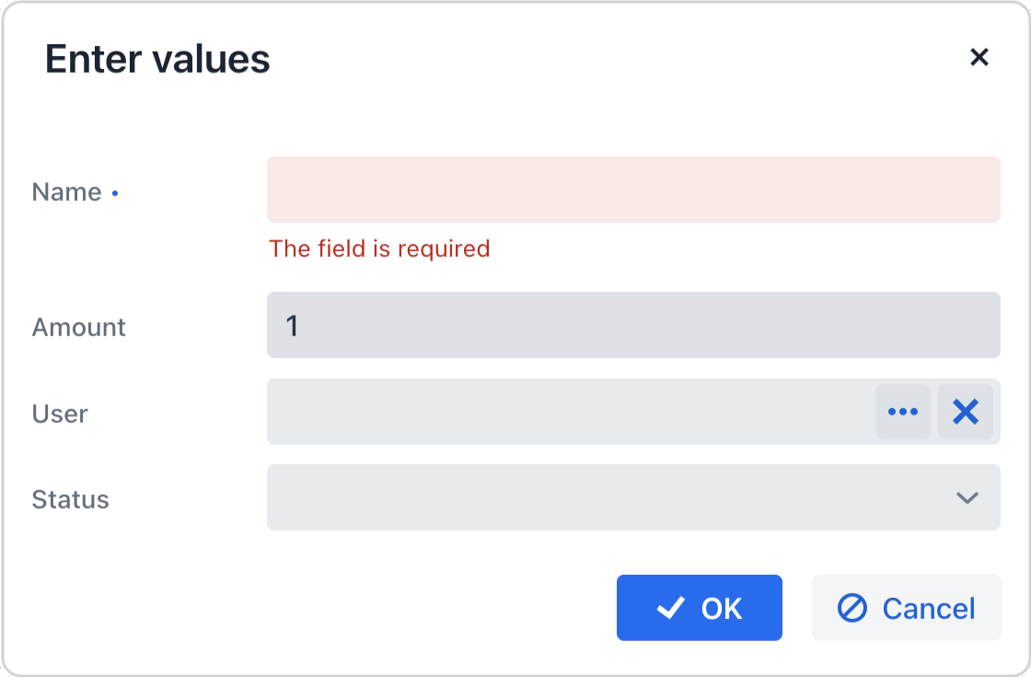Screen dimensions: 1031x677
Task: Clear the User field using the blue X icon
Action: click(966, 412)
